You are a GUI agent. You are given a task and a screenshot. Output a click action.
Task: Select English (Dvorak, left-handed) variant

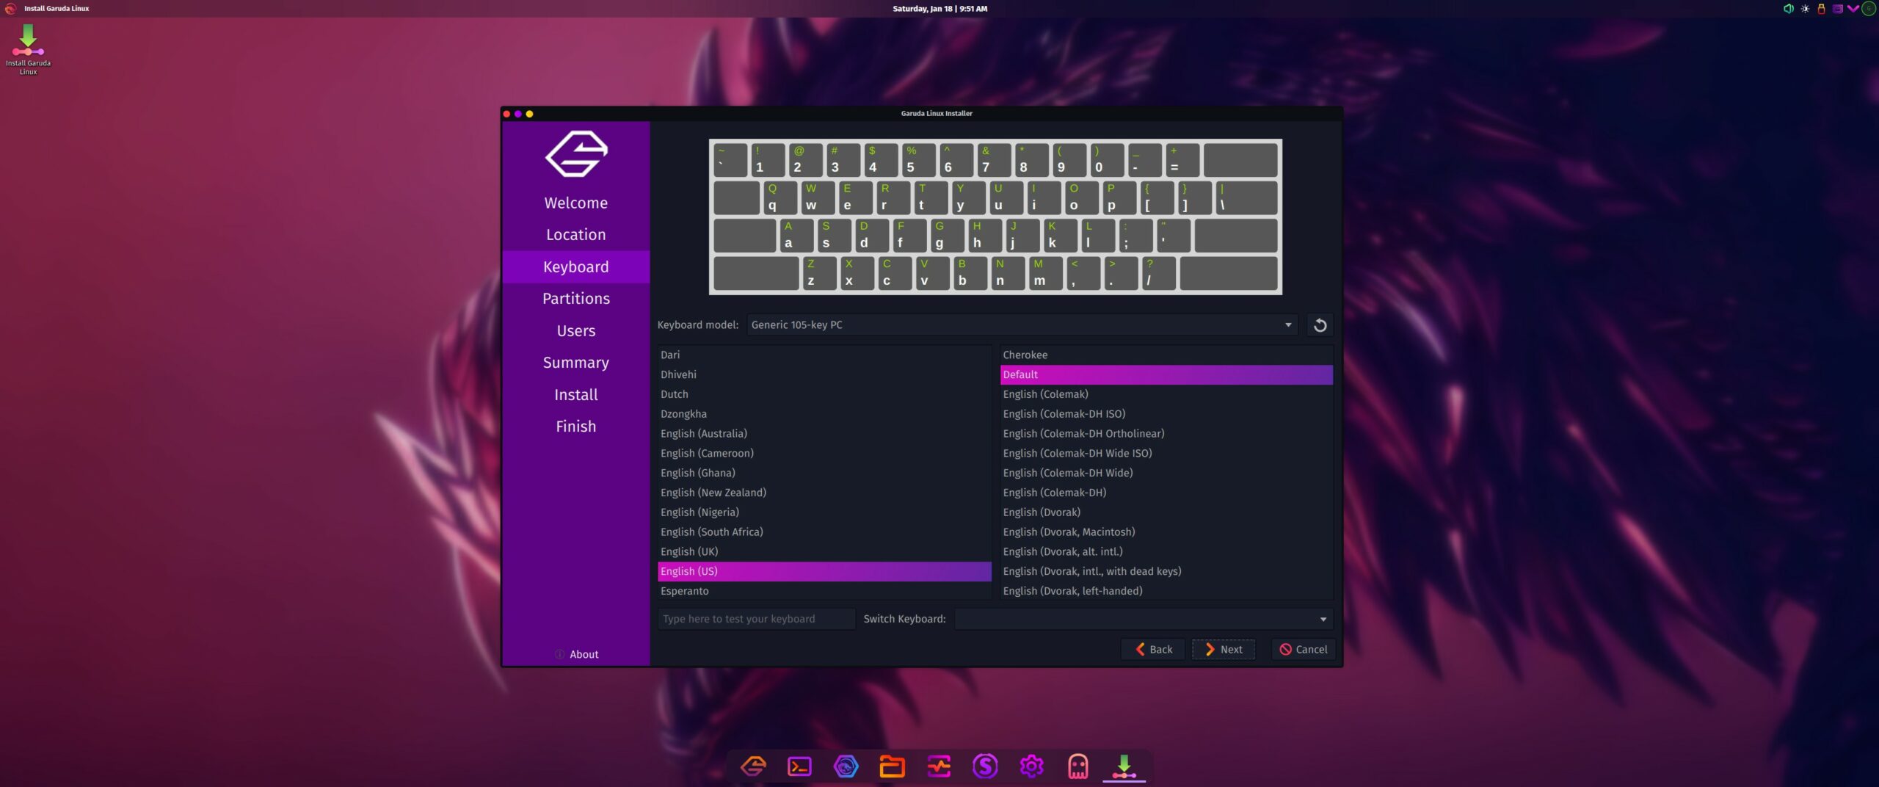coord(1166,592)
